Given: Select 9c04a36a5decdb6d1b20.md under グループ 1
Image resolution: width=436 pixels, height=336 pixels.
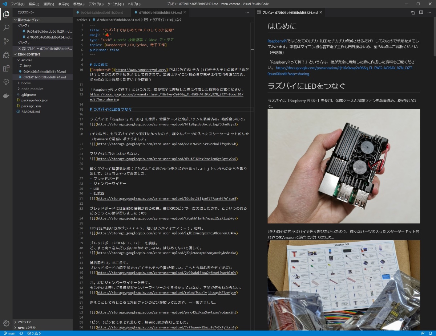Looking at the screenshot, I should tap(43, 31).
